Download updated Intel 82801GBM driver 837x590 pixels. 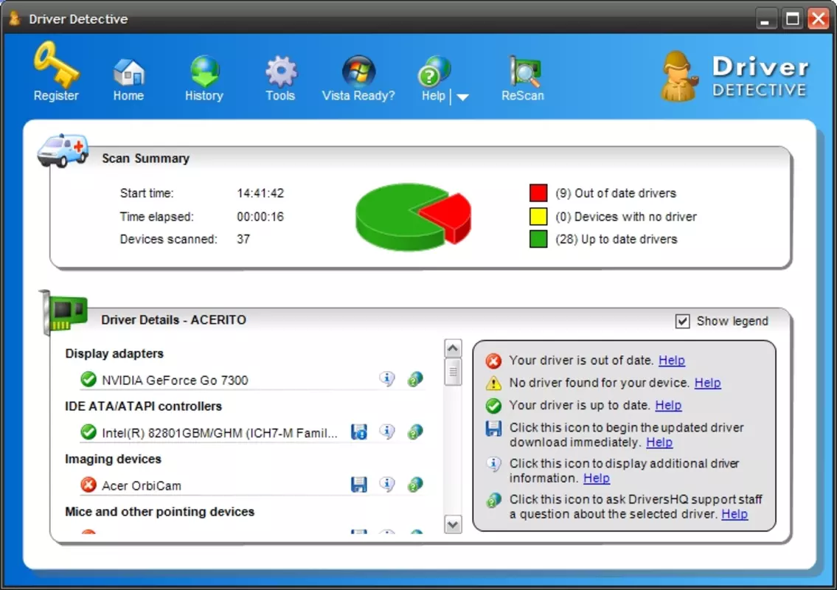tap(358, 431)
